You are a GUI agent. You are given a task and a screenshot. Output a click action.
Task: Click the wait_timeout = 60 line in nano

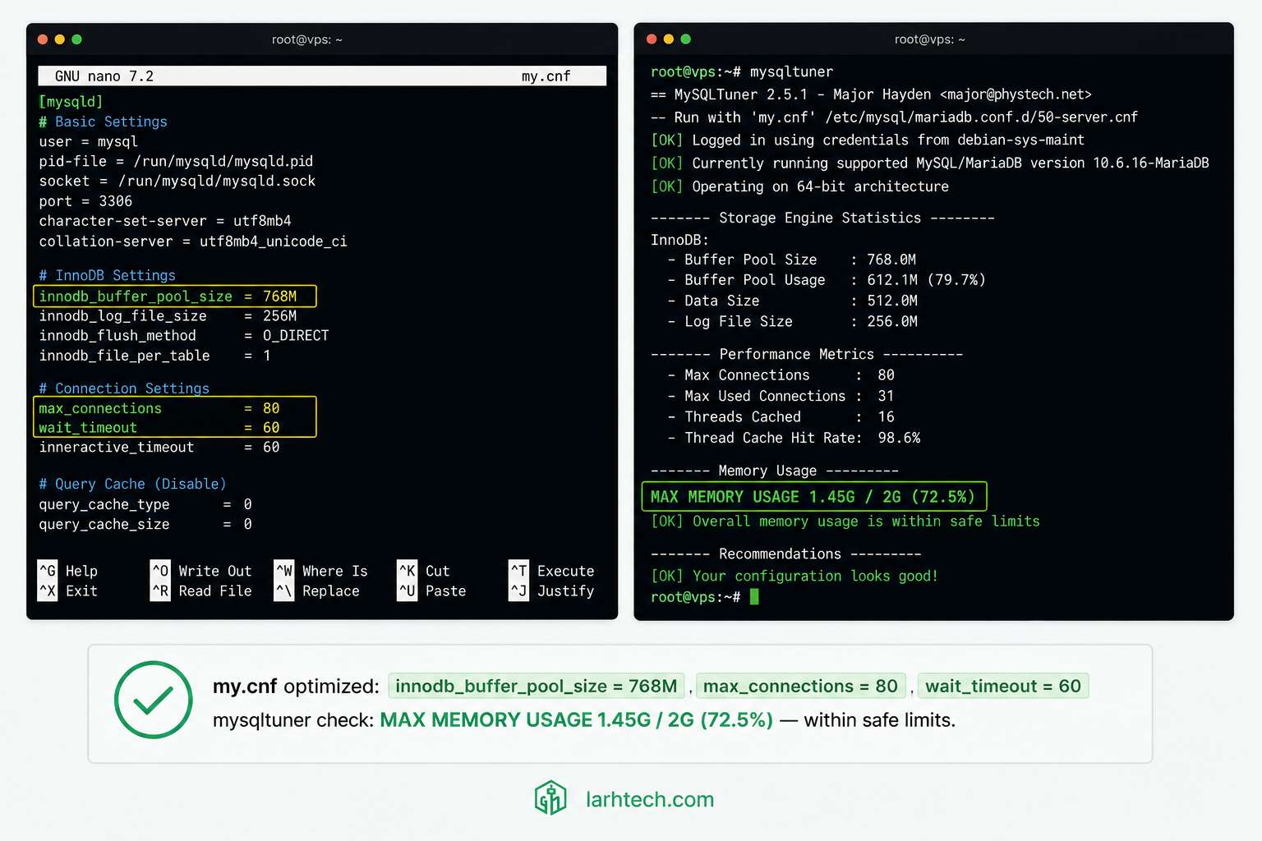click(x=159, y=428)
